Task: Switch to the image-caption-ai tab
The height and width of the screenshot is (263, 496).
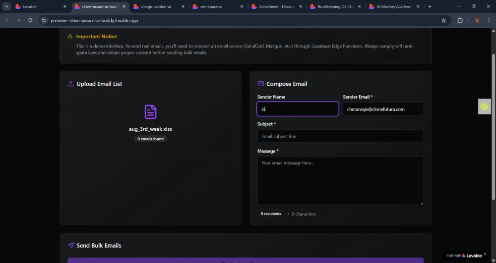Action: 156,6
